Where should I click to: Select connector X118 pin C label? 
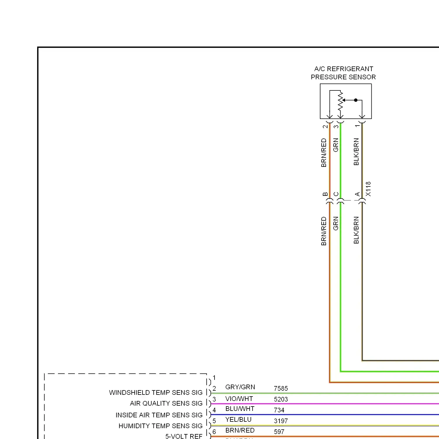point(336,194)
